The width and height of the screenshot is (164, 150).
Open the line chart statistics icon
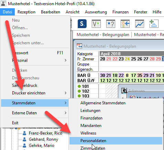[x=140, y=24]
